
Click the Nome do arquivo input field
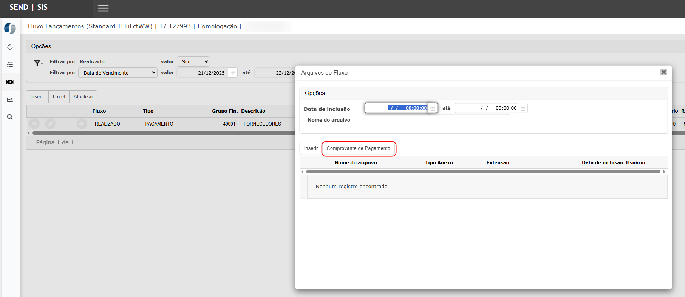click(437, 120)
